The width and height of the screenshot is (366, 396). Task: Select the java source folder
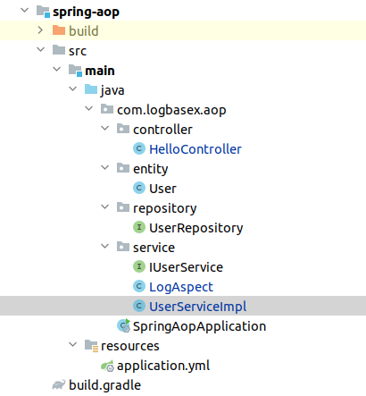(x=112, y=90)
